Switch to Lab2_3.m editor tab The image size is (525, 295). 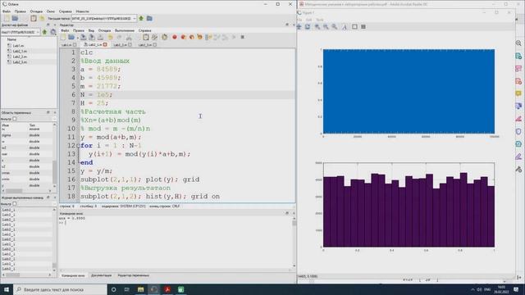click(x=148, y=45)
